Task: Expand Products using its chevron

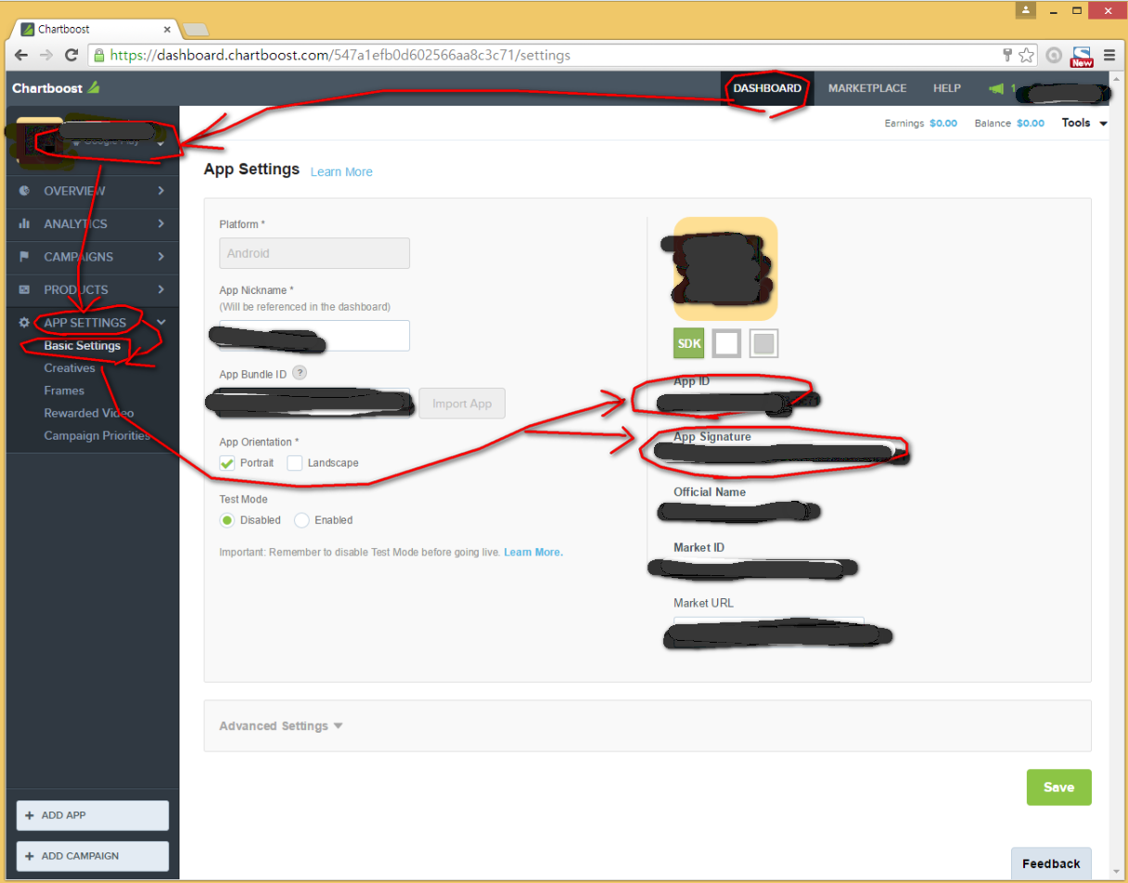Action: pos(160,289)
